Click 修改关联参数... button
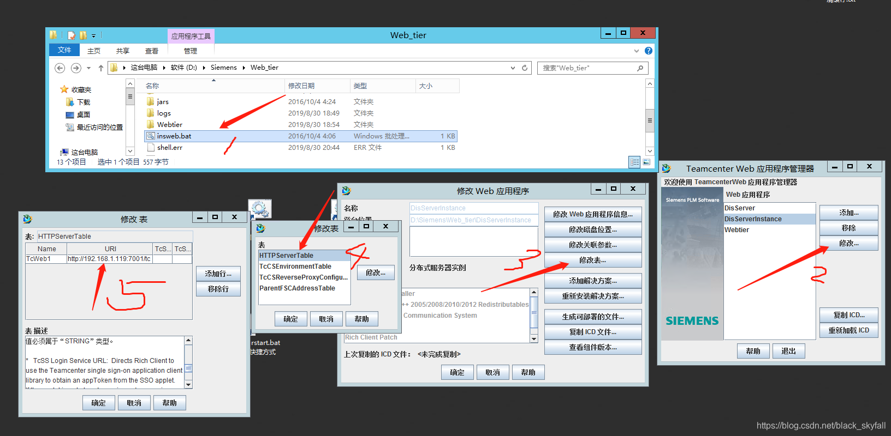 click(593, 245)
